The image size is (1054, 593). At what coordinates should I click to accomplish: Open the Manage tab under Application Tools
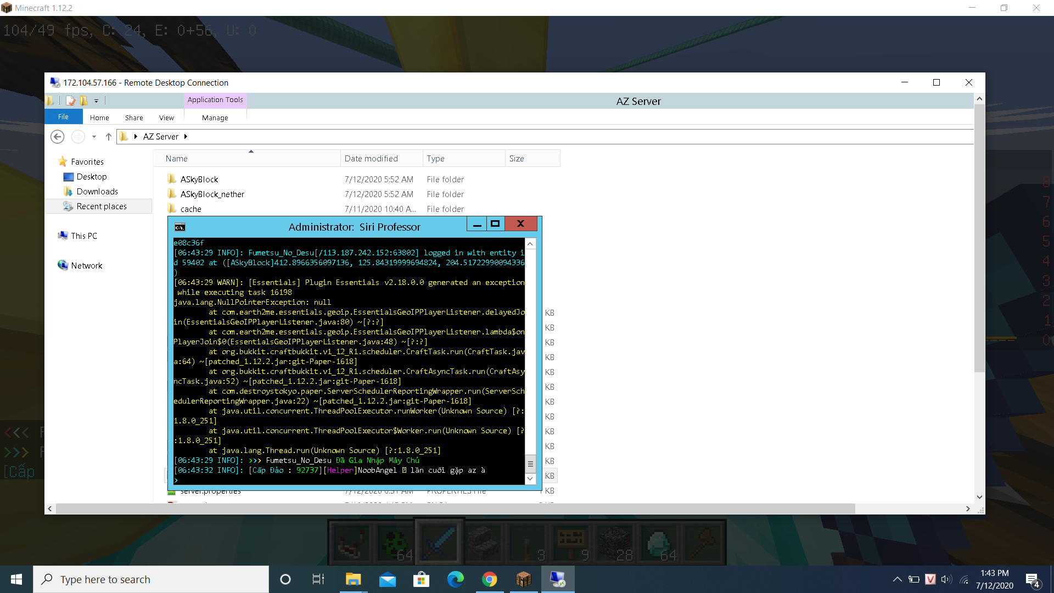point(215,118)
